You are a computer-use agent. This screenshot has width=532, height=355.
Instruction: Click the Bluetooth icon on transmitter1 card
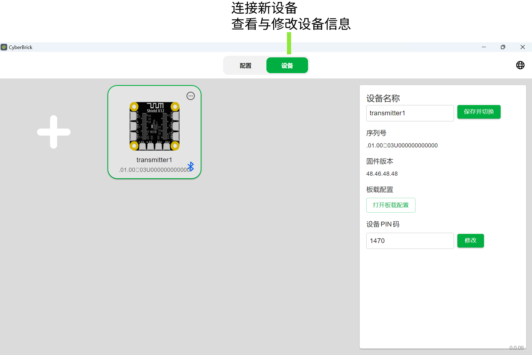tap(191, 167)
